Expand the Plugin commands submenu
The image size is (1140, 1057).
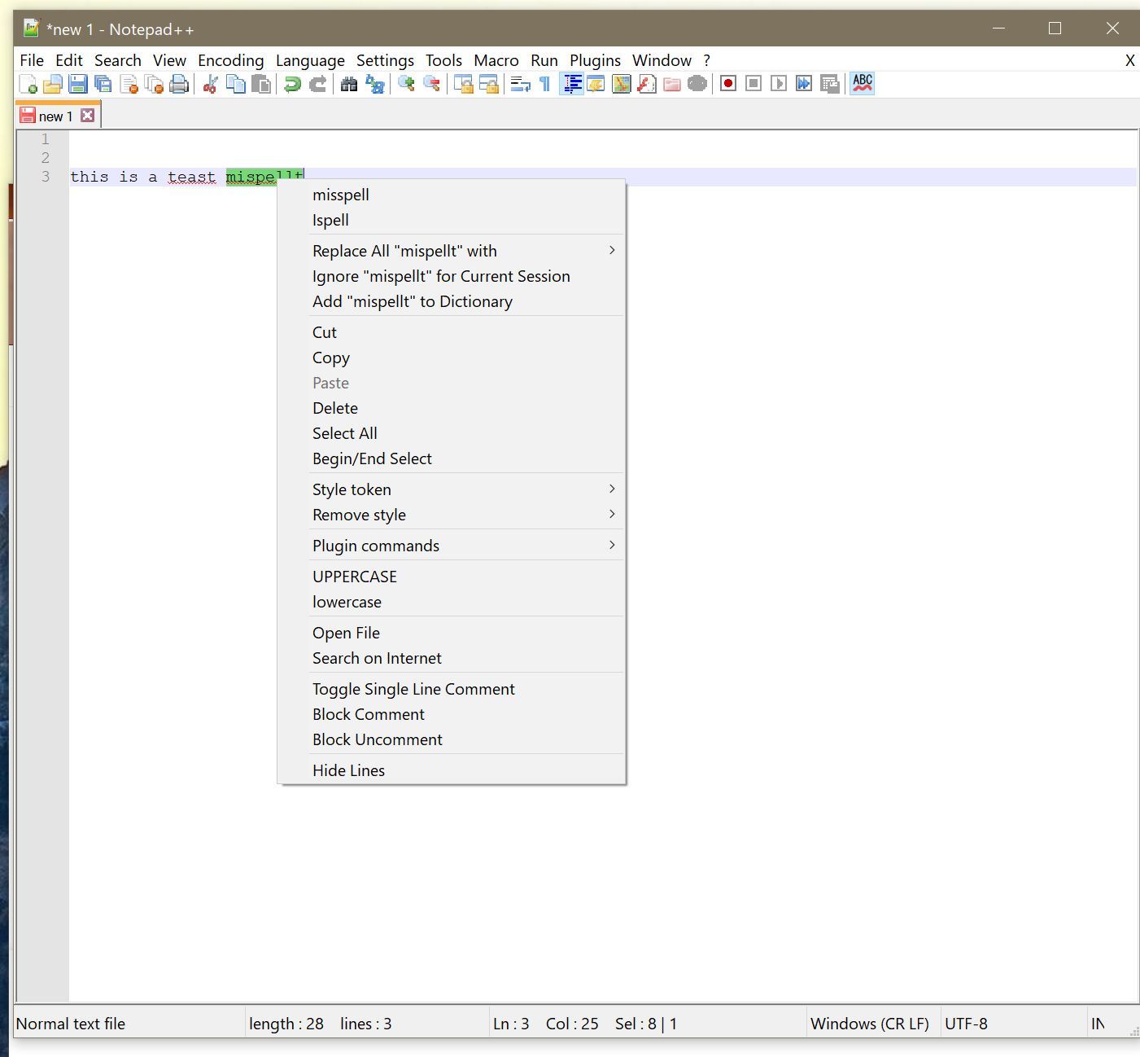(x=452, y=546)
